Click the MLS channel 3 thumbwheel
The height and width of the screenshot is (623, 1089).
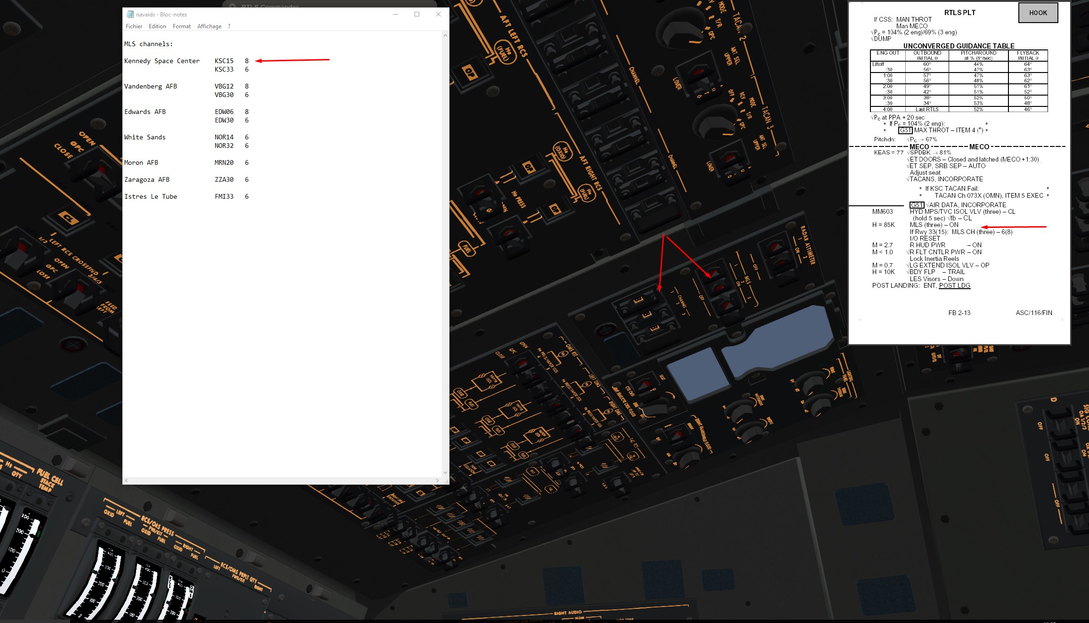(655, 328)
